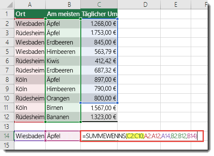Click cell A14 'Wiesbaden' criteria
214x156 pixels.
pos(30,136)
